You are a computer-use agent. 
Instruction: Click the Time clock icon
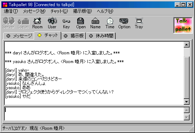coord(110,23)
